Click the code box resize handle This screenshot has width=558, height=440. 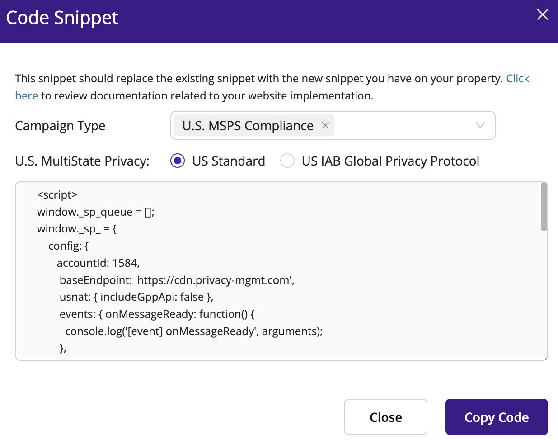[544, 357]
